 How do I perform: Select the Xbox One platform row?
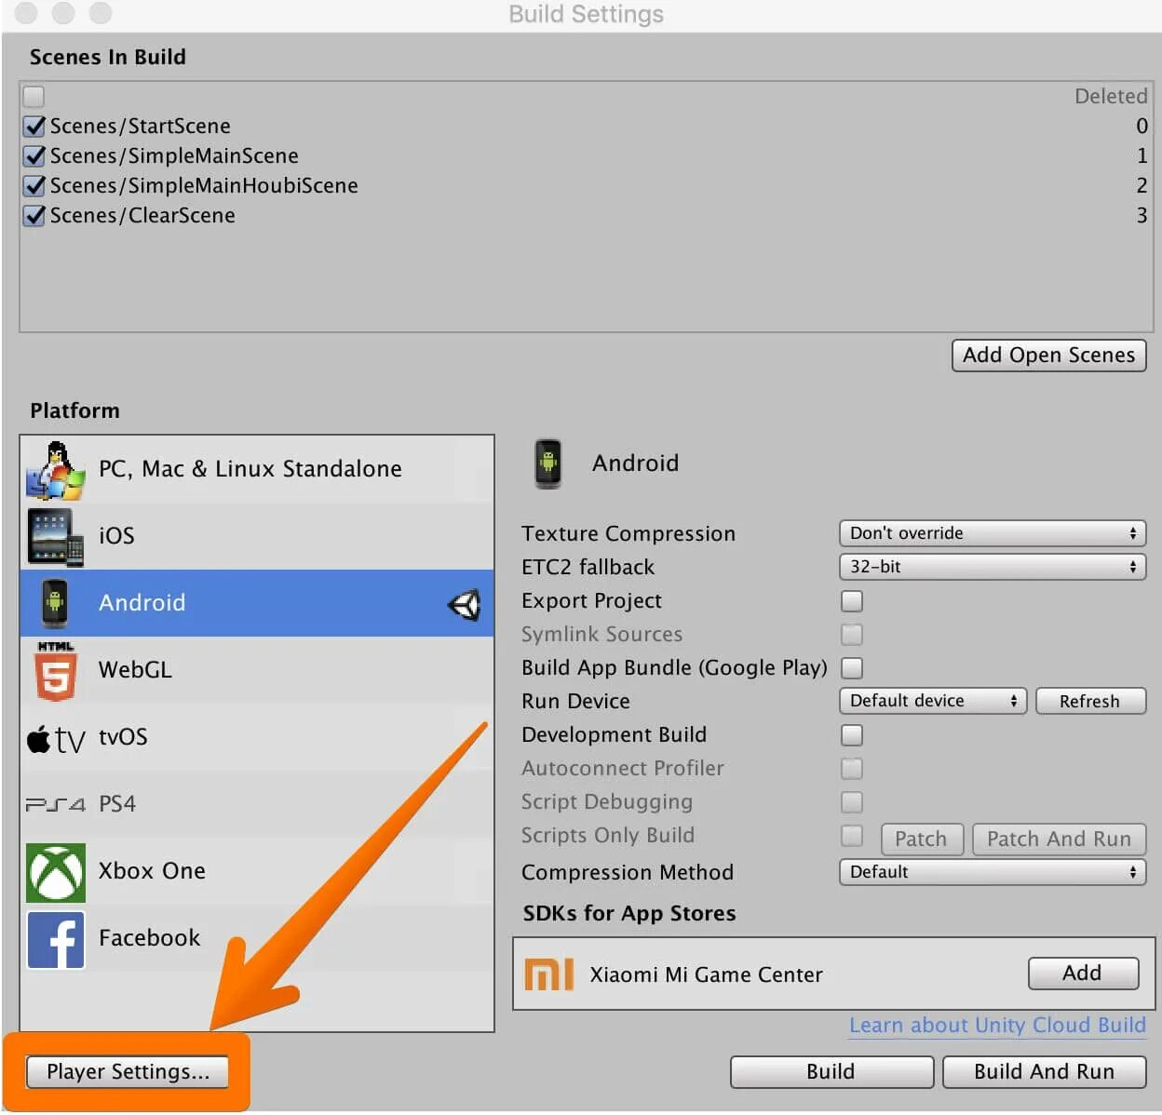click(257, 871)
